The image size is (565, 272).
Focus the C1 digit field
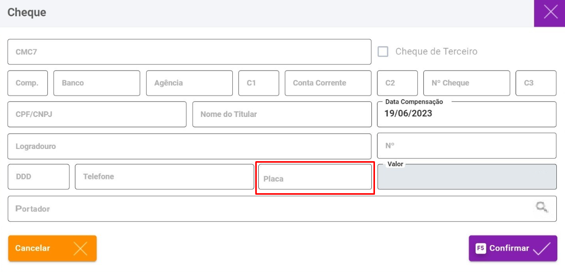click(259, 83)
